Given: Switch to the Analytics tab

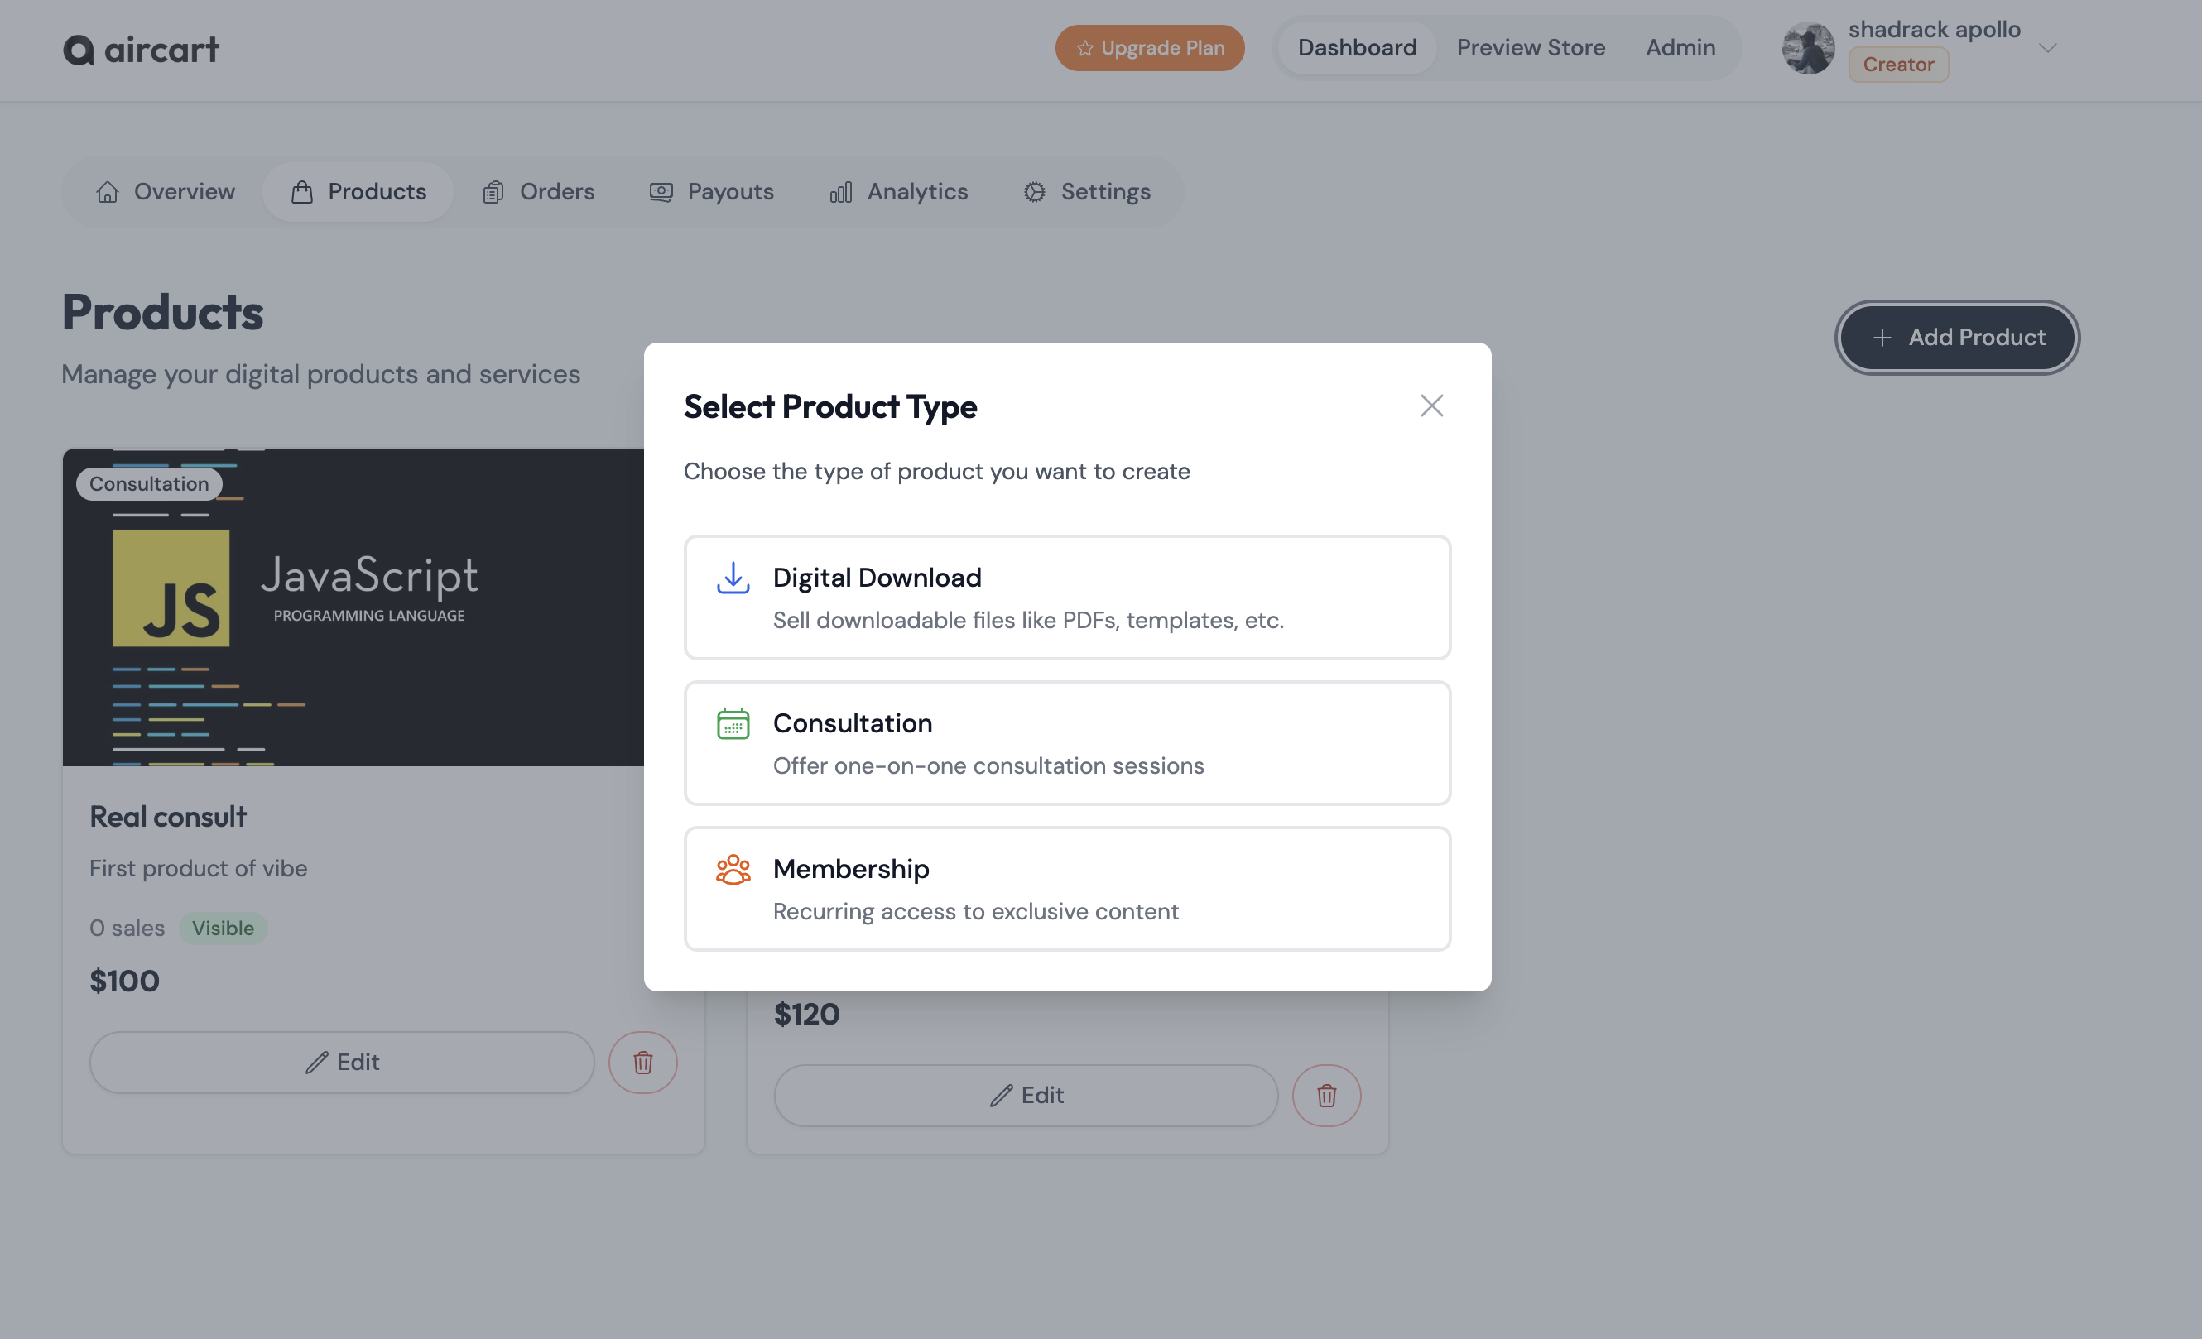Looking at the screenshot, I should coord(898,192).
